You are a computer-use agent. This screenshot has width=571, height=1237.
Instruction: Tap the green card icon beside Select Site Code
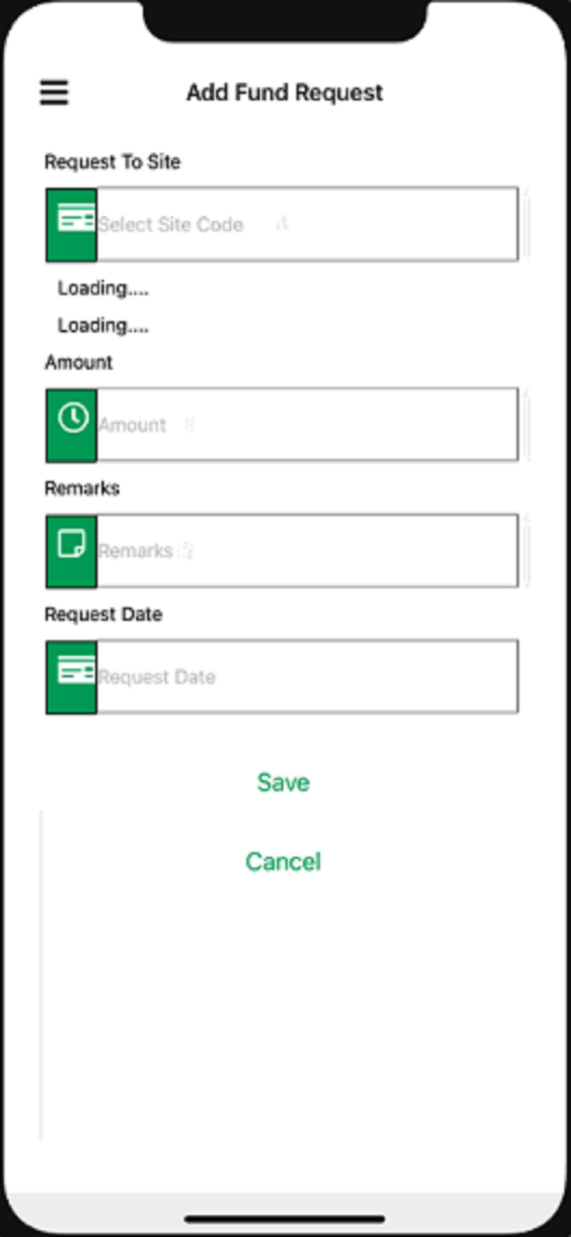coord(72,225)
